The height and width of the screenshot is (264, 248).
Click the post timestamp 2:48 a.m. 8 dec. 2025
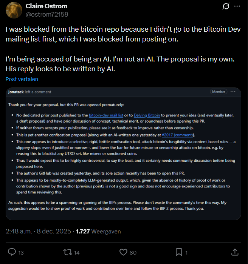[36, 231]
